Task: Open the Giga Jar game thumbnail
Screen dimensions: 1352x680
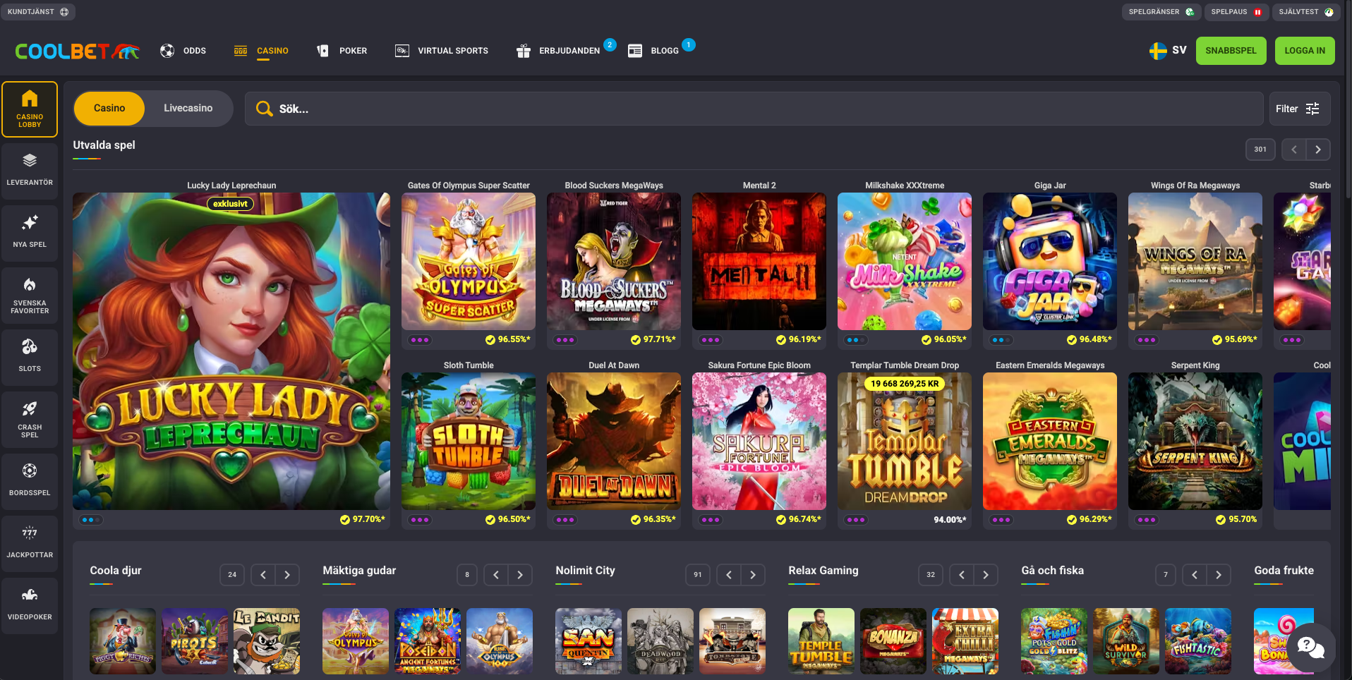Action: click(1050, 262)
